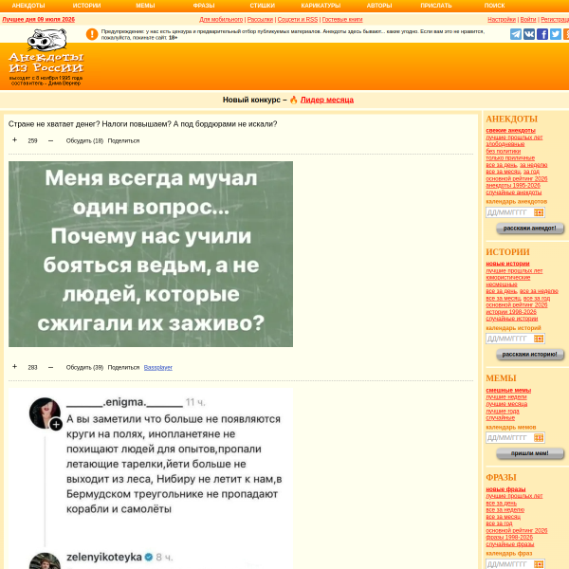
Task: Open the Гостевые книги link
Action: (342, 20)
